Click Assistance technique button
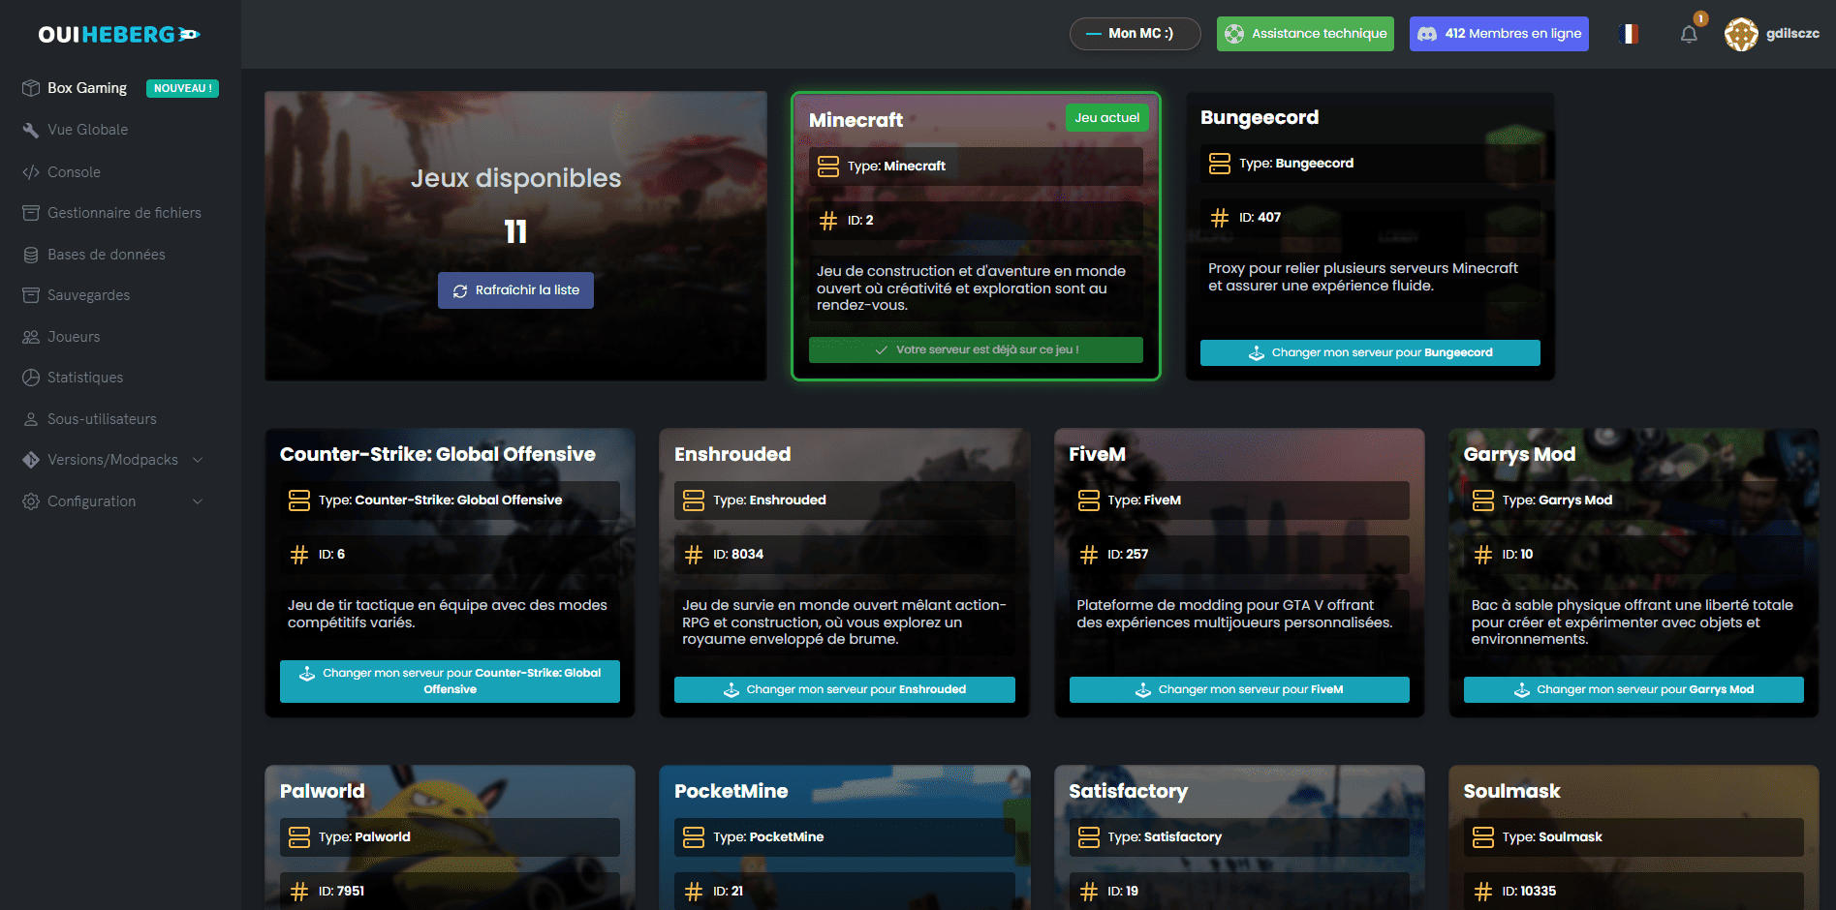The image size is (1836, 910). click(x=1305, y=34)
